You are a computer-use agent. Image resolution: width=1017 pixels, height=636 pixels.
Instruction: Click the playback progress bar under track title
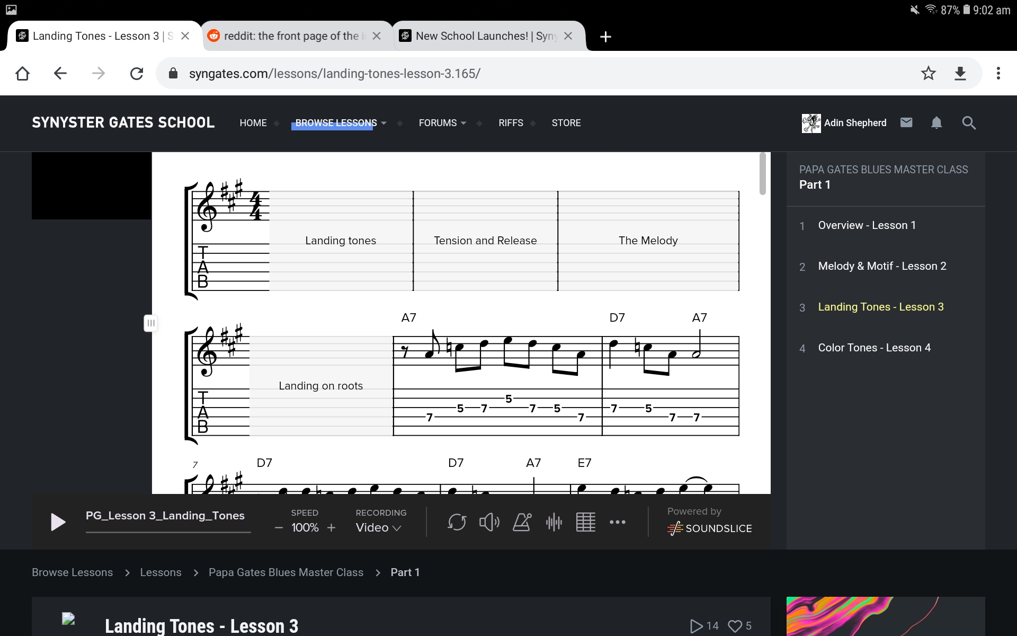(x=168, y=532)
